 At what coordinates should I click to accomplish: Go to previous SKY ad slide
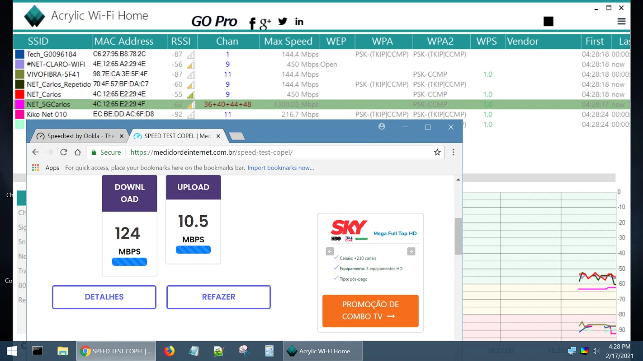click(x=330, y=251)
